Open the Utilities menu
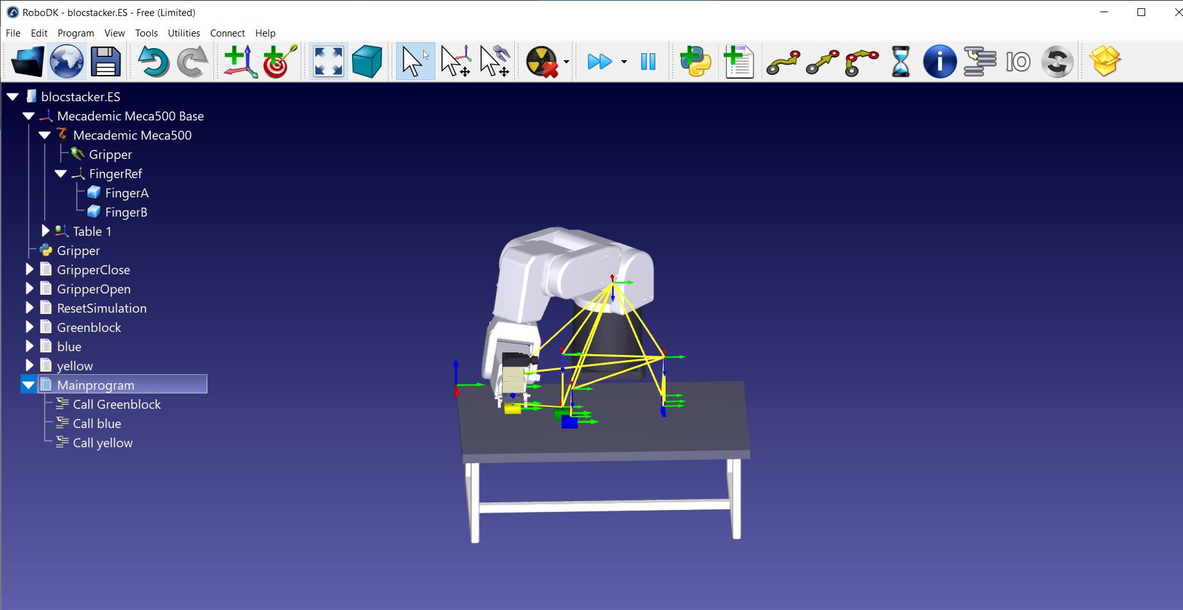 click(x=184, y=33)
